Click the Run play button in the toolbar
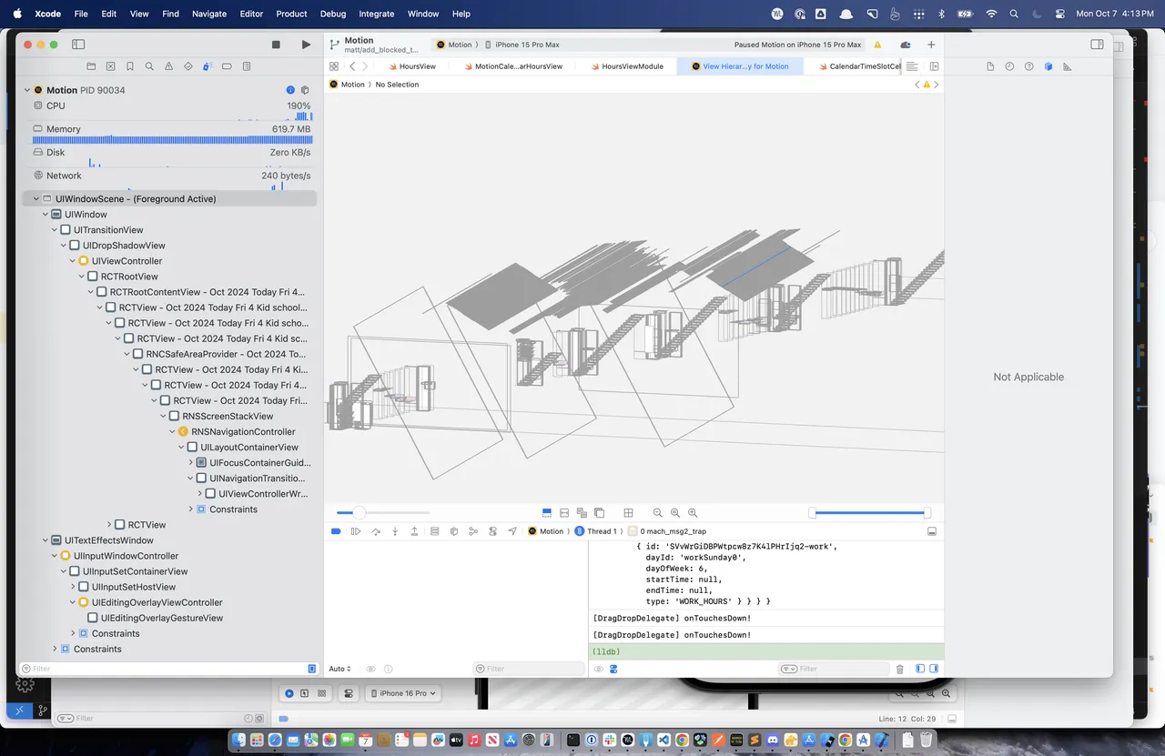1165x756 pixels. [306, 45]
